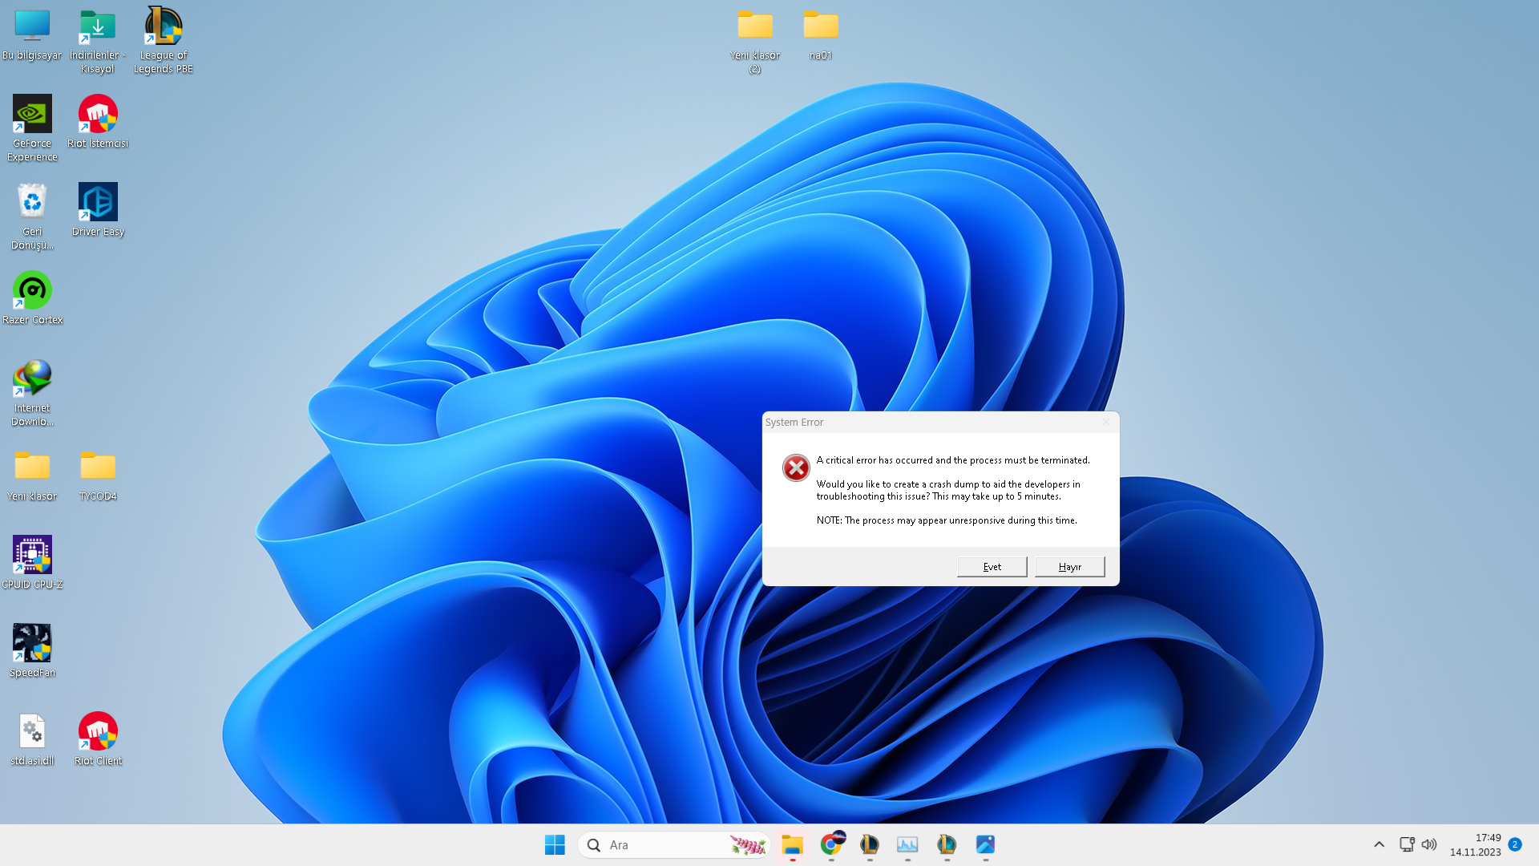Image resolution: width=1539 pixels, height=866 pixels.
Task: Select the Riot Client desktop shortcut
Action: click(98, 739)
